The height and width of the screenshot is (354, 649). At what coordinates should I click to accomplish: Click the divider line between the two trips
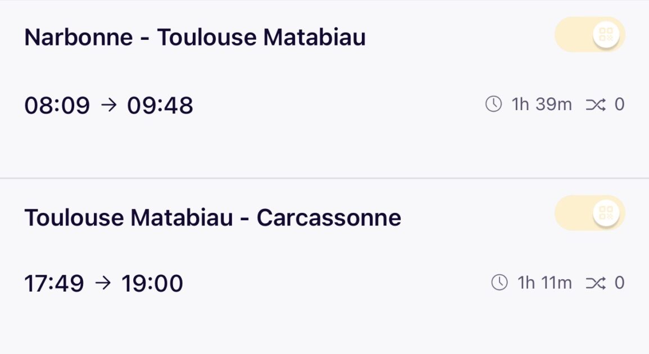[324, 179]
